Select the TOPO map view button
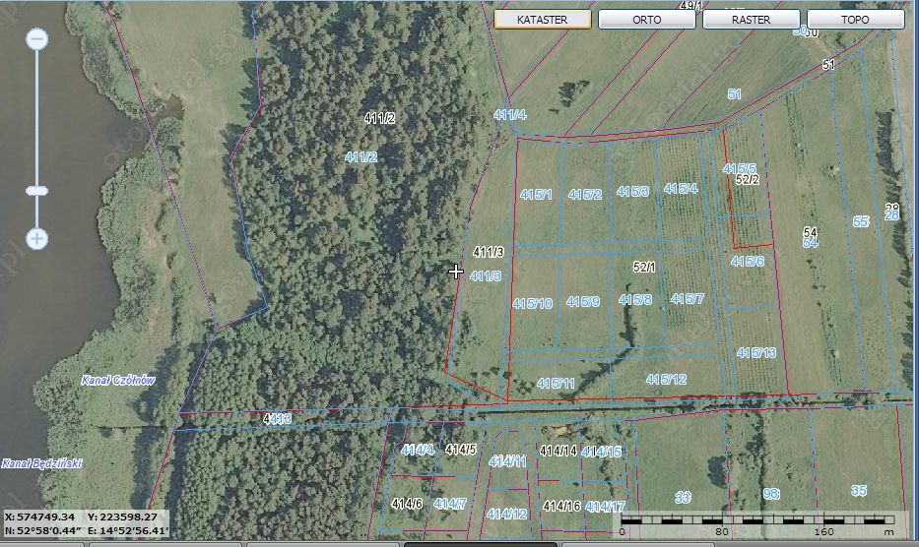 click(x=855, y=19)
